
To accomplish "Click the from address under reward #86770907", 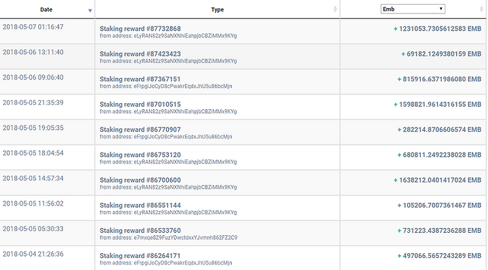I will (x=166, y=137).
